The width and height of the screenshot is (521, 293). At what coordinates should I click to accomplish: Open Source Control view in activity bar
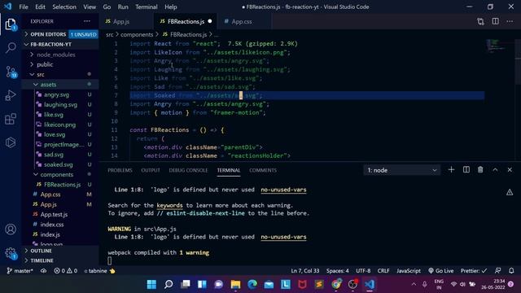click(x=11, y=72)
